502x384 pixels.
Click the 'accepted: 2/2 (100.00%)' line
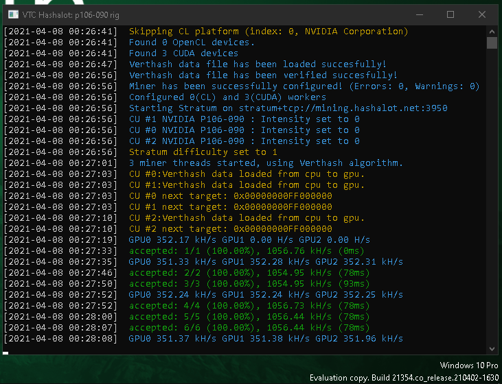point(249,273)
